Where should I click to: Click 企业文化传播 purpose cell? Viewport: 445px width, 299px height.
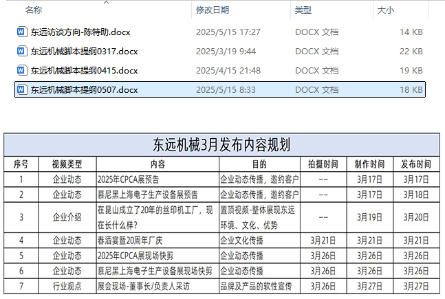(260, 241)
